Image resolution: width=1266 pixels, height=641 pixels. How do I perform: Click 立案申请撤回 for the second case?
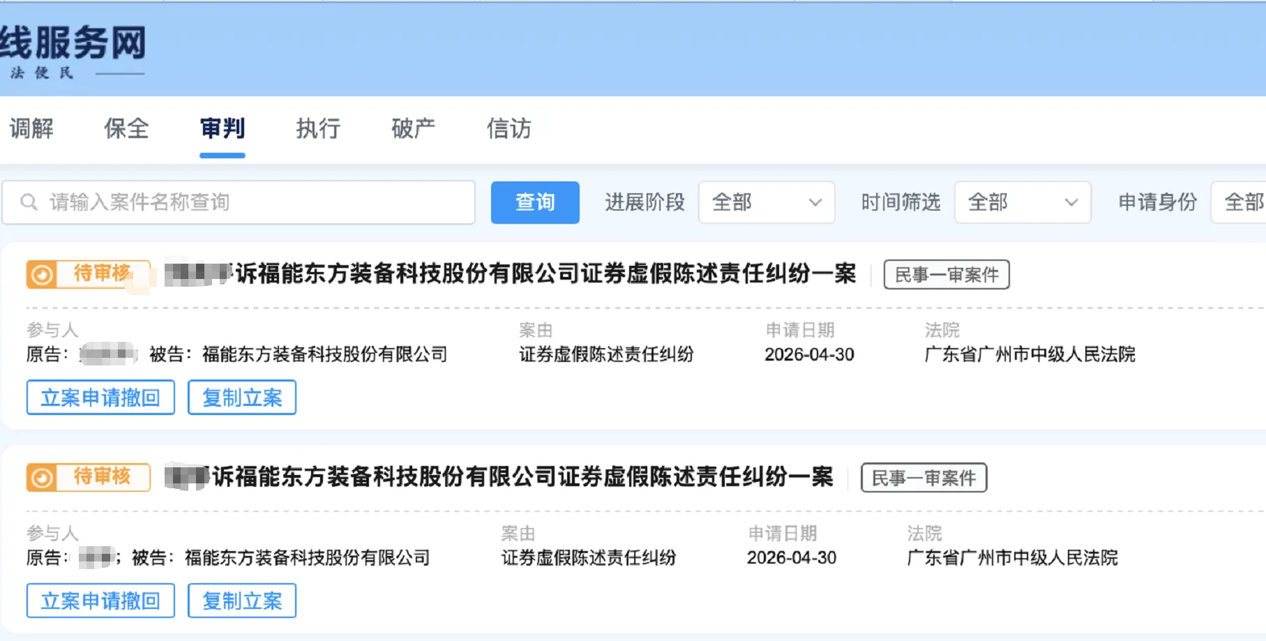(100, 601)
